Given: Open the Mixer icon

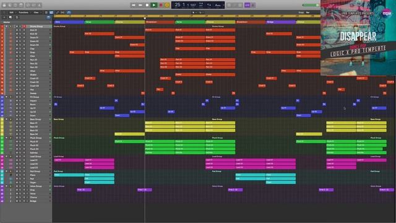Looking at the screenshot, I should 34,5.
